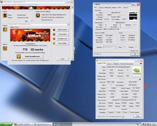157x126 pixels.
Task: Open the SPD tab in CPU-Z
Action: (x=120, y=8)
